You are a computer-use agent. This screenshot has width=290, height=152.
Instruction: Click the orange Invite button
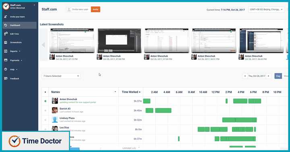pyautogui.click(x=95, y=9)
